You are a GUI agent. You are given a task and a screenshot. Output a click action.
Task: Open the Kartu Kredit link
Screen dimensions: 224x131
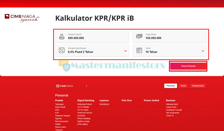tap(60, 107)
